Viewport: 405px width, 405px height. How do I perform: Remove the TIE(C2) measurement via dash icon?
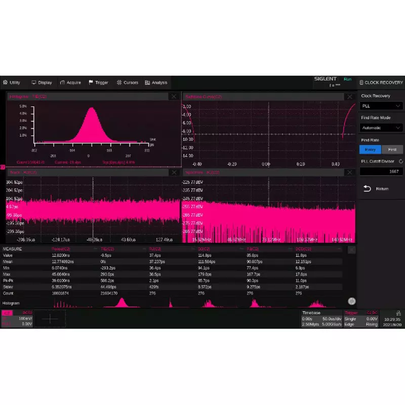tap(144, 249)
